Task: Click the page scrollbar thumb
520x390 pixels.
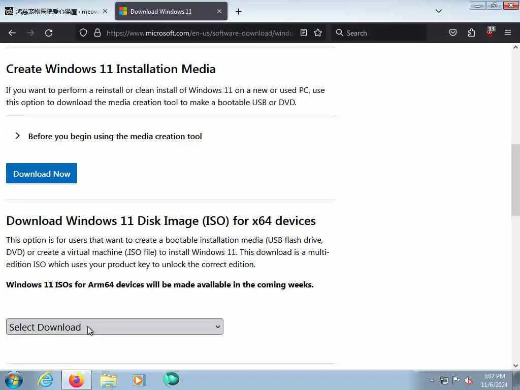Action: point(515,180)
